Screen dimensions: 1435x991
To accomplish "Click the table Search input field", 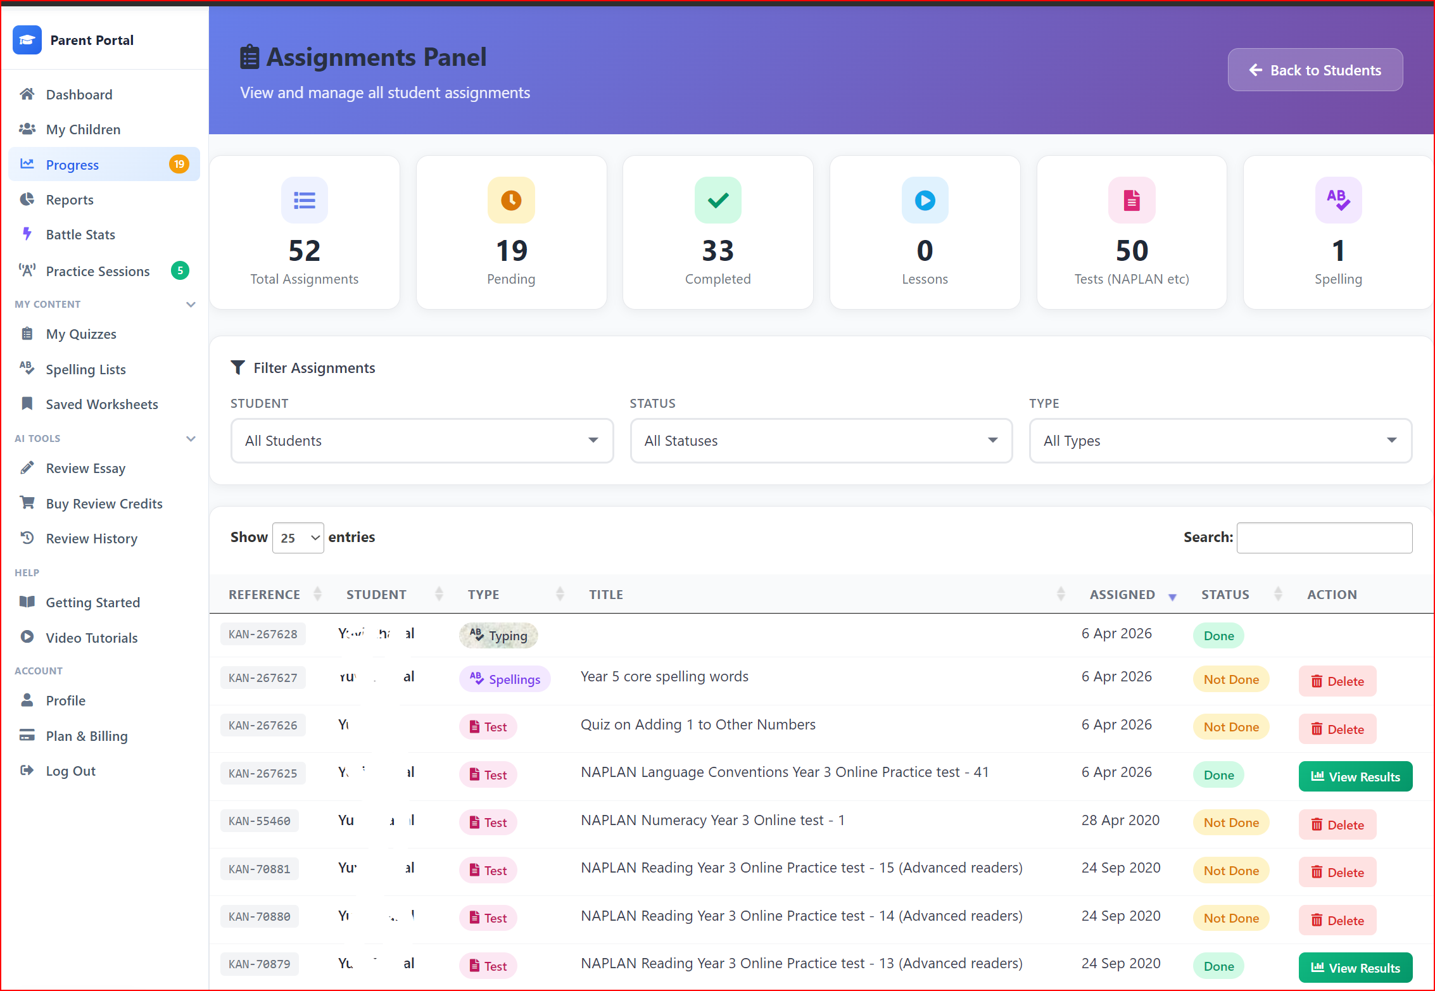I will (1324, 538).
